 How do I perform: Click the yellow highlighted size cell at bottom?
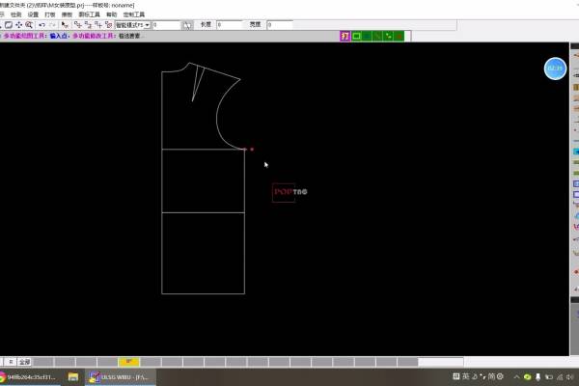(128, 362)
